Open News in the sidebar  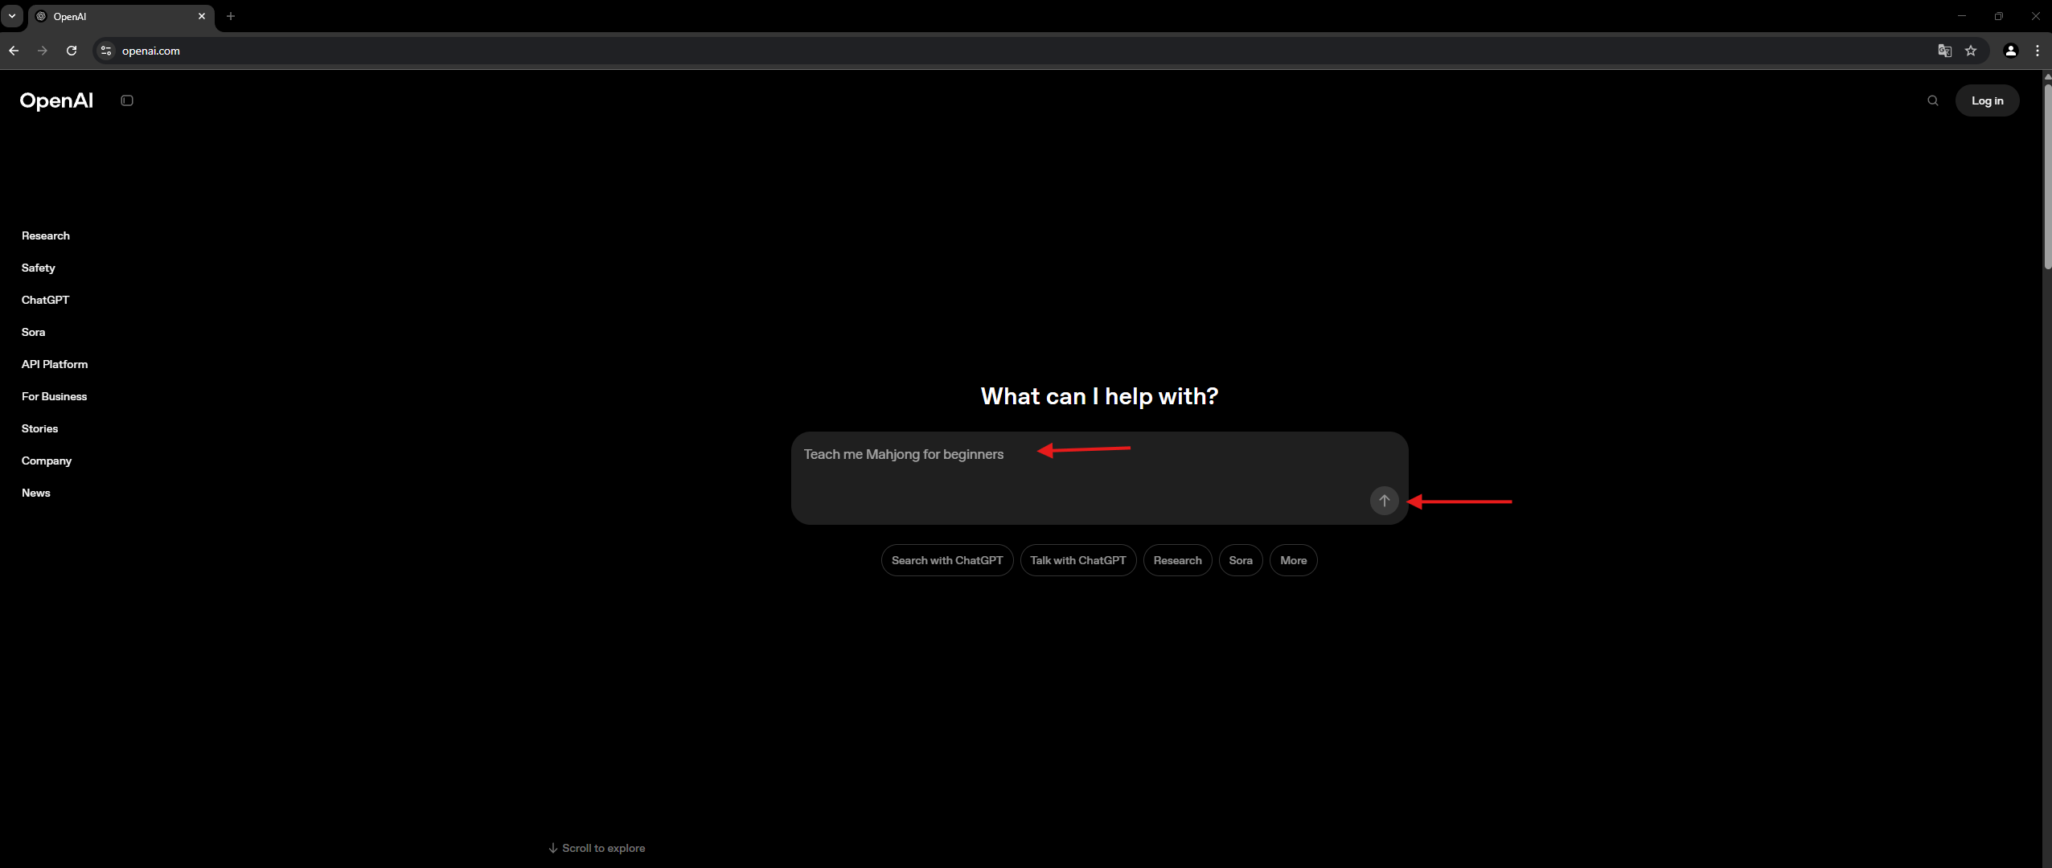[x=36, y=493]
